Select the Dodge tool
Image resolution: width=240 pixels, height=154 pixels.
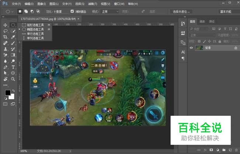coord(13,61)
